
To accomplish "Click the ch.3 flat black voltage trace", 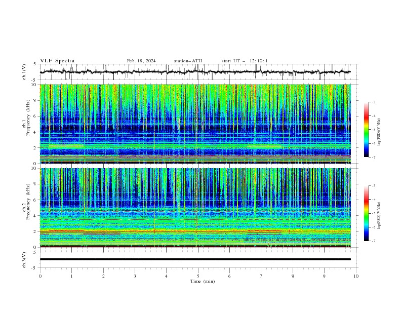I will [195, 259].
